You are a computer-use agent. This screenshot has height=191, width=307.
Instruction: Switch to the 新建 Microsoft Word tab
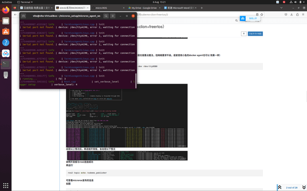click(x=180, y=8)
